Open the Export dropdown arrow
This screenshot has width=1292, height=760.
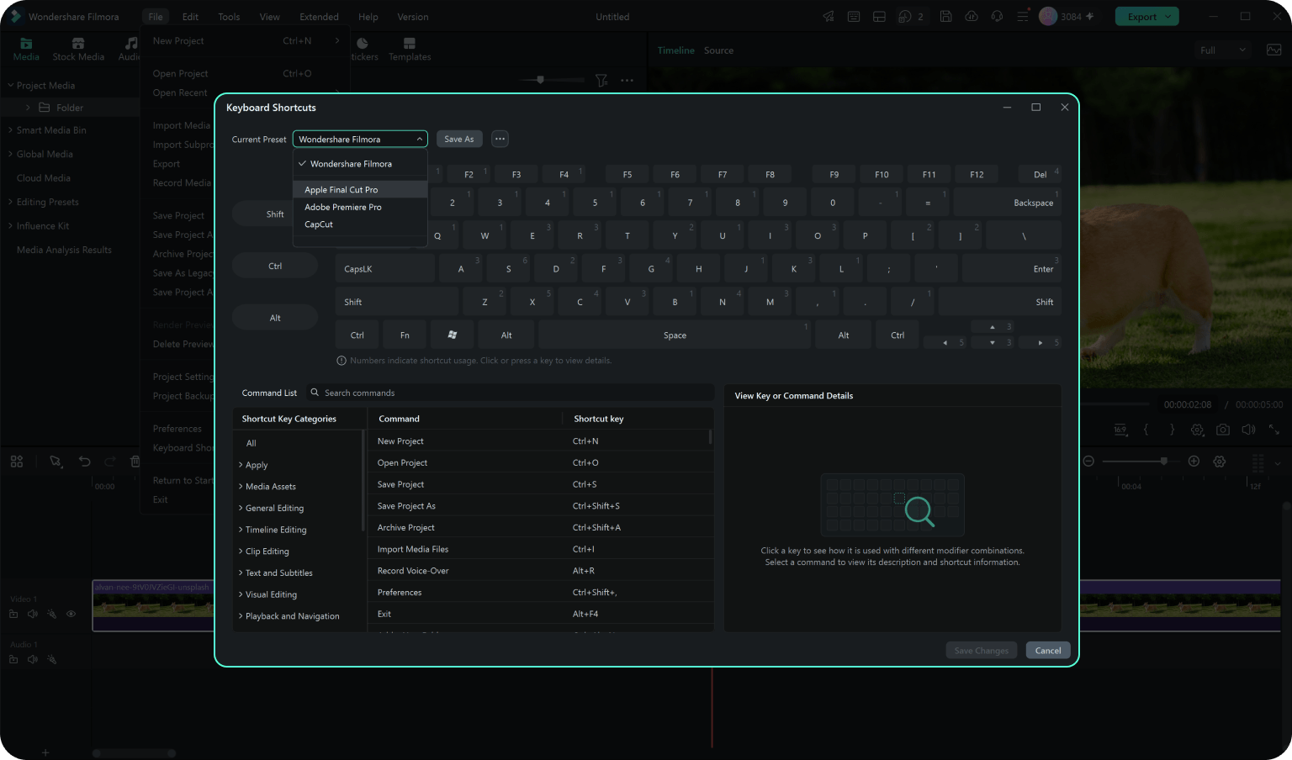1168,17
